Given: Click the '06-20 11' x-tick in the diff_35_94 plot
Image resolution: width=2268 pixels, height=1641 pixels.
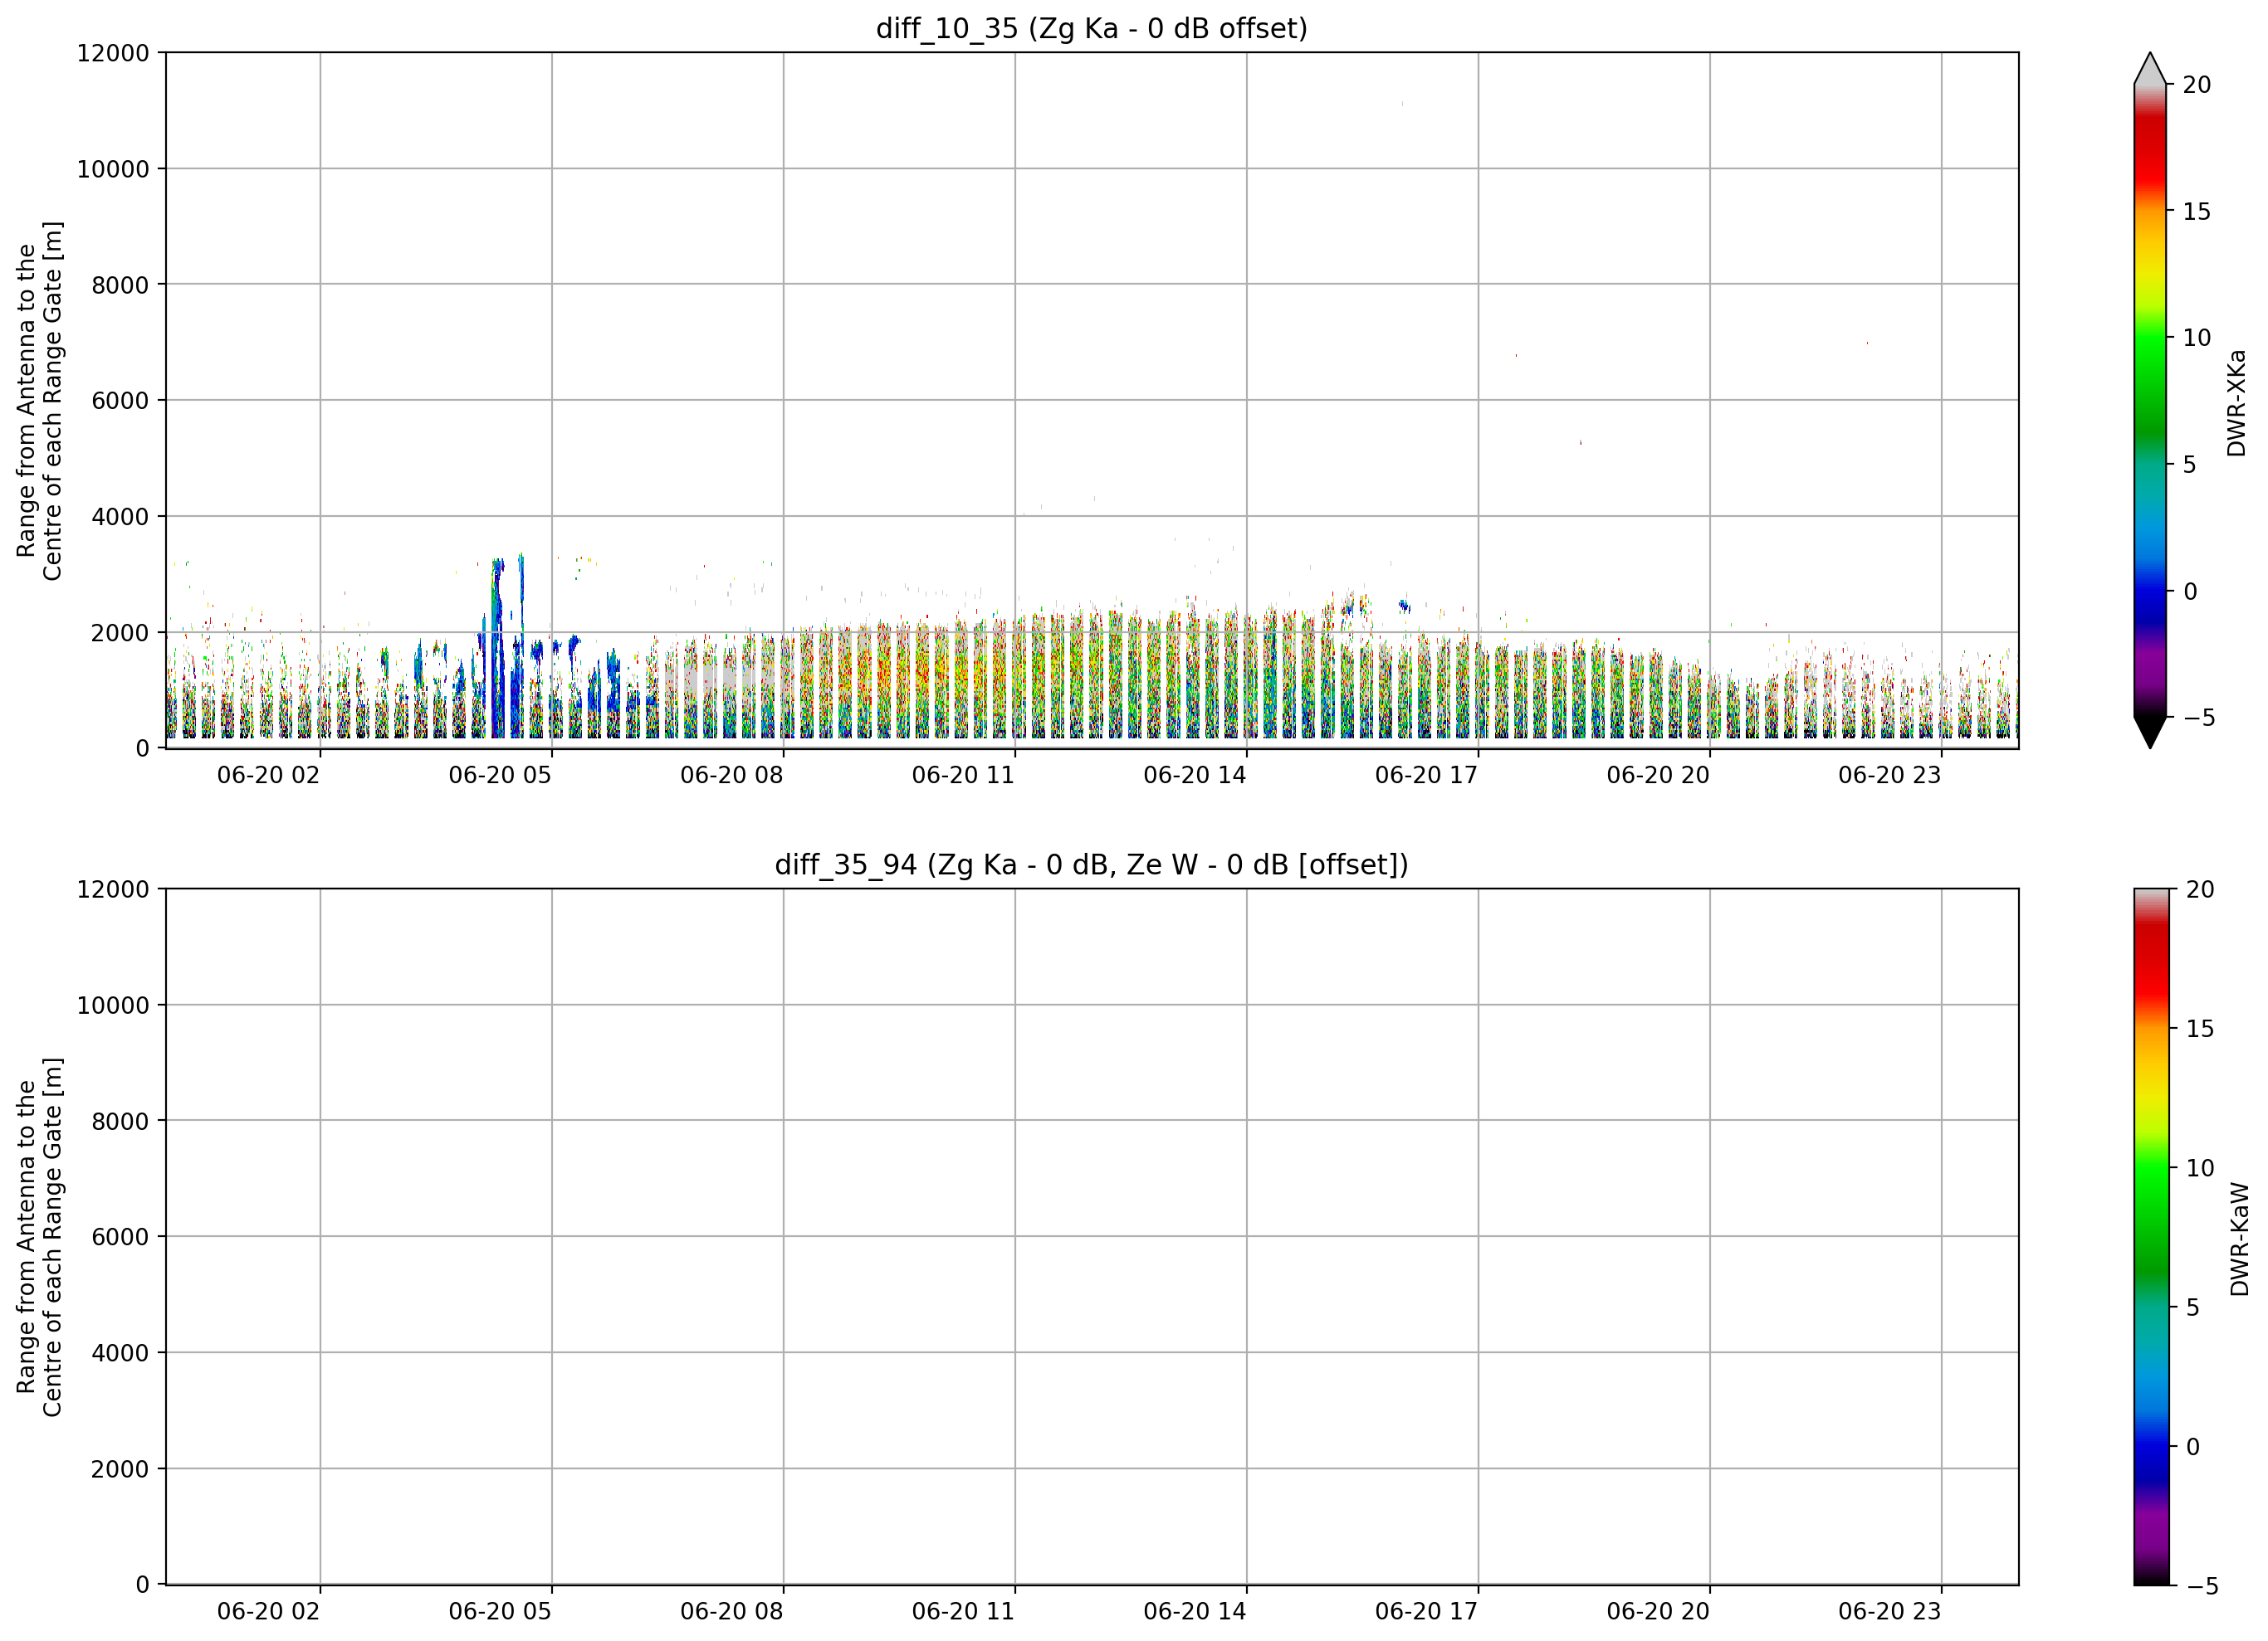Looking at the screenshot, I should point(963,1612).
